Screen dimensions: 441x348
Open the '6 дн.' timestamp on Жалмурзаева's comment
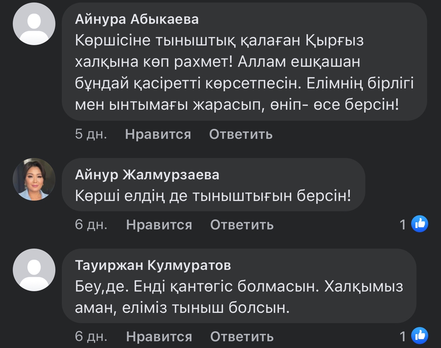pos(91,225)
